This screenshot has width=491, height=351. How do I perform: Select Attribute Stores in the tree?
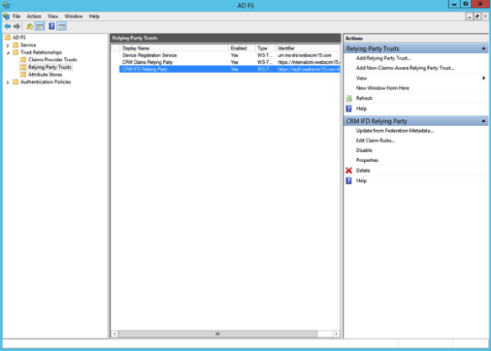coord(45,75)
